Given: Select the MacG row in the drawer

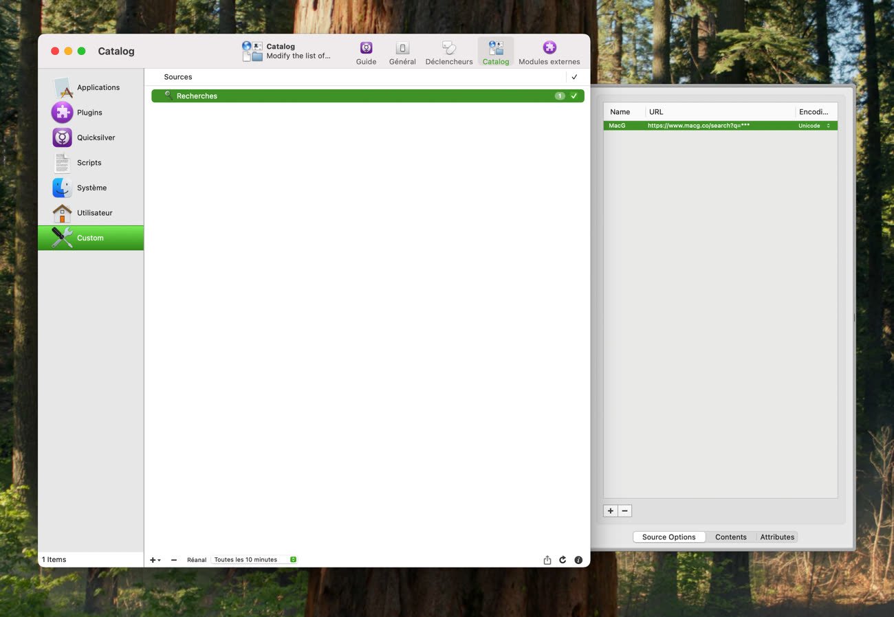Looking at the screenshot, I should click(721, 126).
